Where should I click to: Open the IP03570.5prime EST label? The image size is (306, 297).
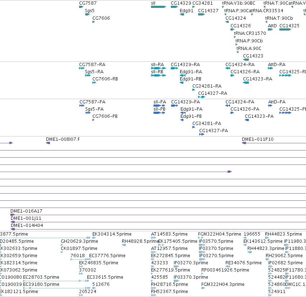tap(216, 241)
